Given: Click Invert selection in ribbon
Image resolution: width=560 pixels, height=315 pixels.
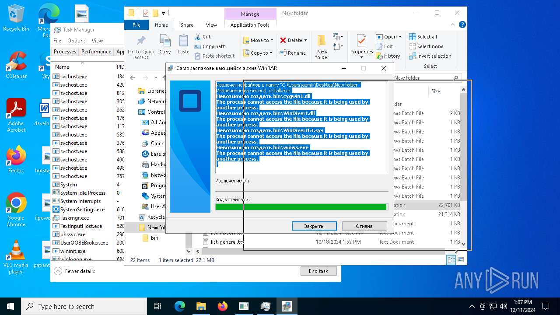Looking at the screenshot, I should 430,56.
